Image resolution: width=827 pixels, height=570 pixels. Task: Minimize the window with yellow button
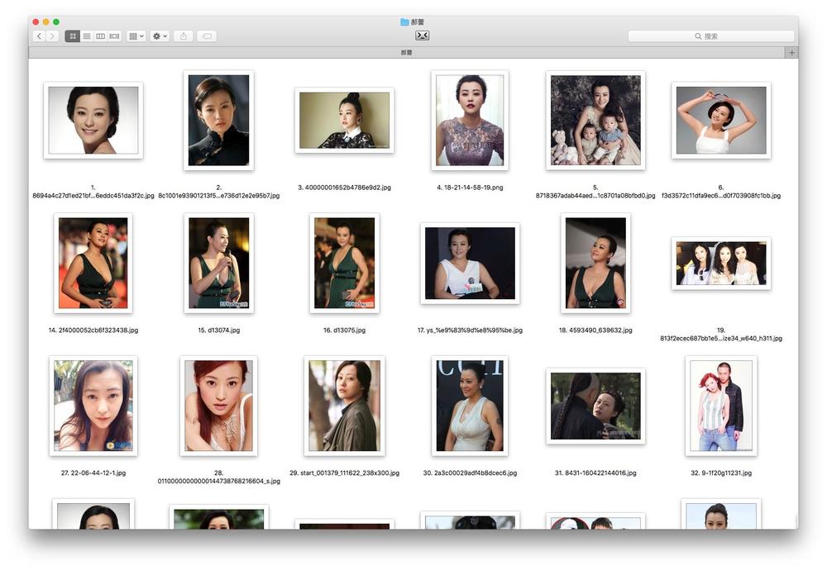tap(45, 21)
